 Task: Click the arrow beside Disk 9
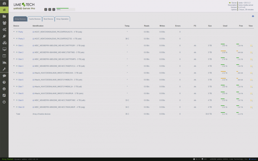14,100
